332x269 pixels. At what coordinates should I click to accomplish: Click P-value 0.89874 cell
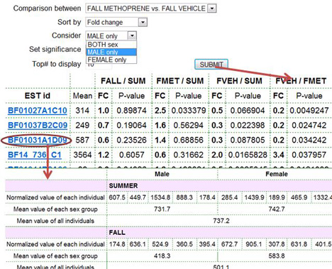point(131,111)
